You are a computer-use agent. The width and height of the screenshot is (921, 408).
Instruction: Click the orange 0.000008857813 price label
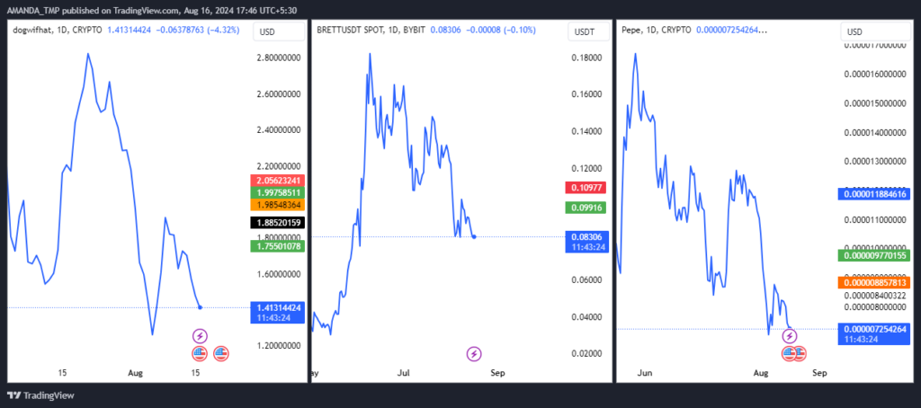click(875, 283)
